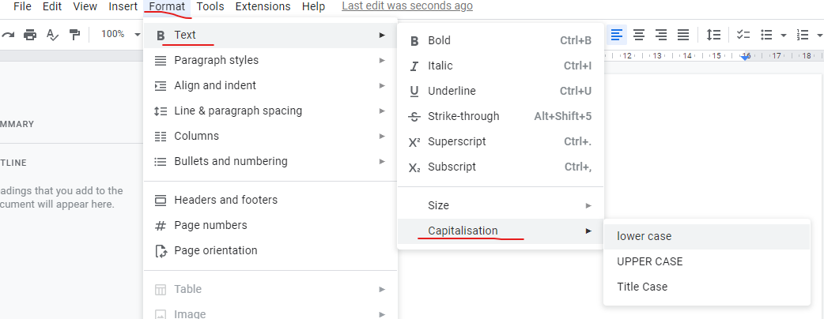Apply justify alignment from toolbar
Screen dimensions: 824x319
[x=682, y=35]
